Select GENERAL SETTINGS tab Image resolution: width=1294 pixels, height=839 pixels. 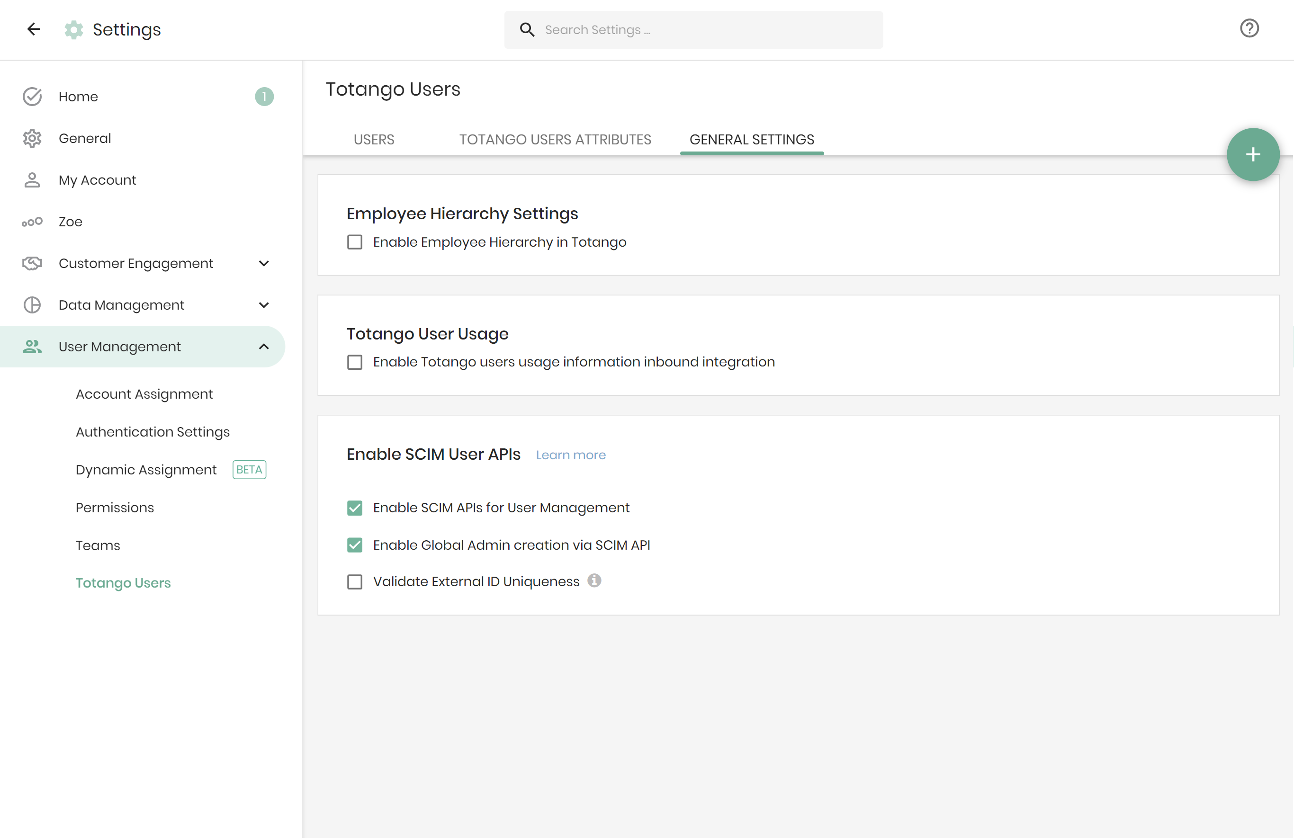[x=752, y=140]
